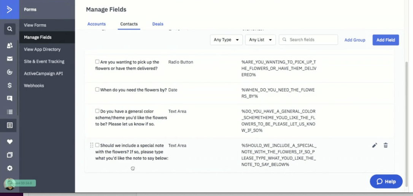
Task: Open View App Directory in Forms menu
Action: point(42,49)
